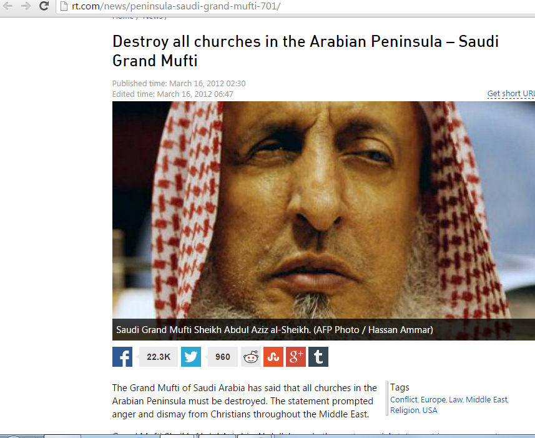Open the Conflict tag

point(404,399)
